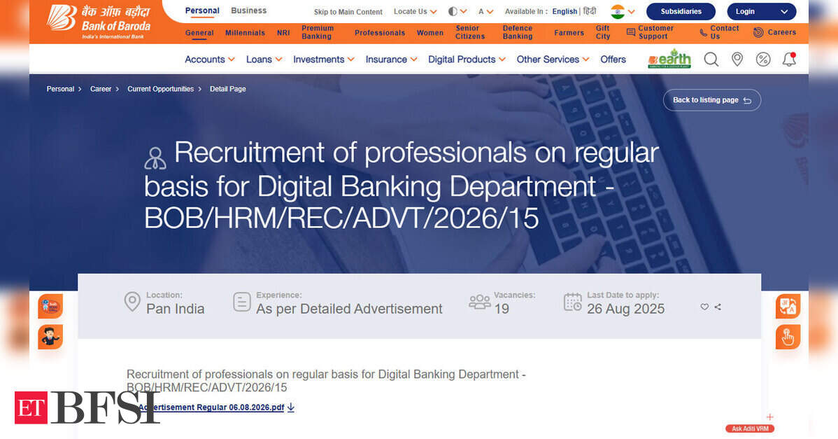Click As per Detailed Advertisement text
Image resolution: width=838 pixels, height=439 pixels.
click(349, 309)
